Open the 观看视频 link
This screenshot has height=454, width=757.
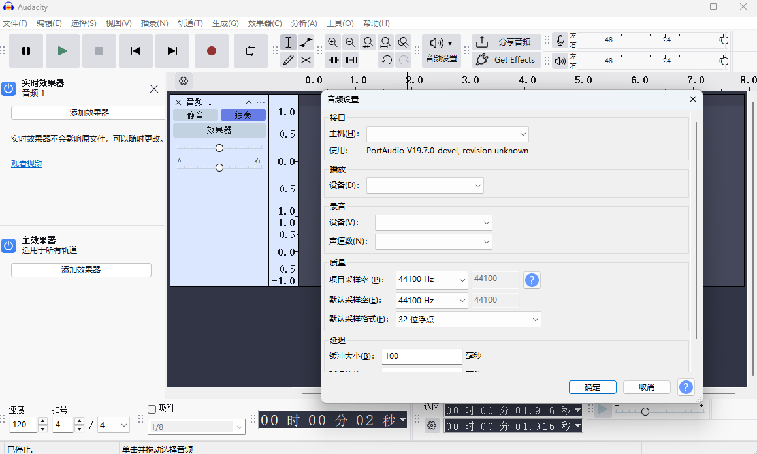[27, 164]
